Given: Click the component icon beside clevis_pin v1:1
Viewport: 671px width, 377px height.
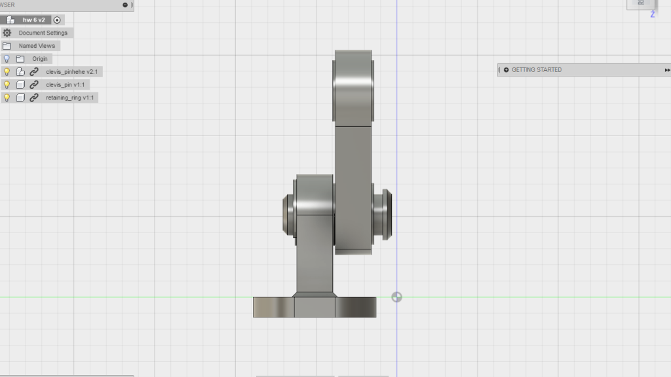Looking at the screenshot, I should coord(20,84).
